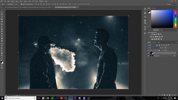Select the Path Selection arrow tool
The height and width of the screenshot is (100, 178).
(2, 48)
